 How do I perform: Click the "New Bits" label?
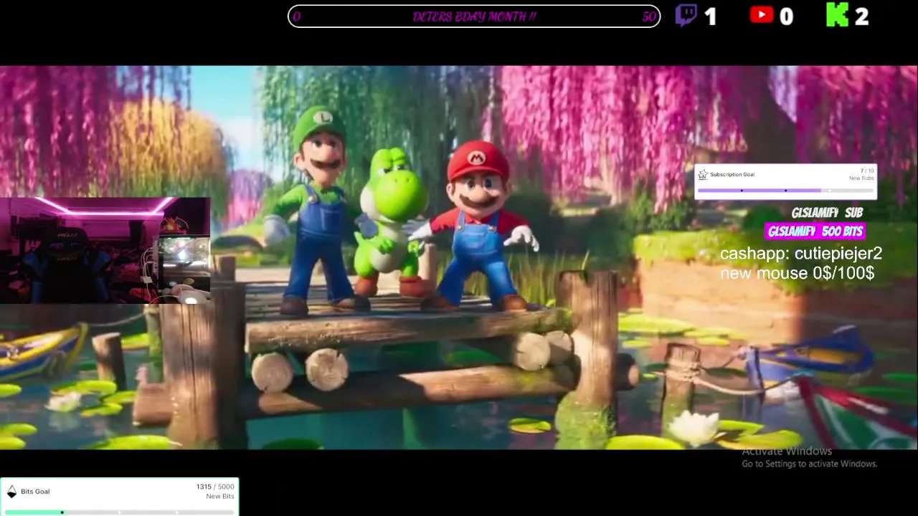pos(220,497)
